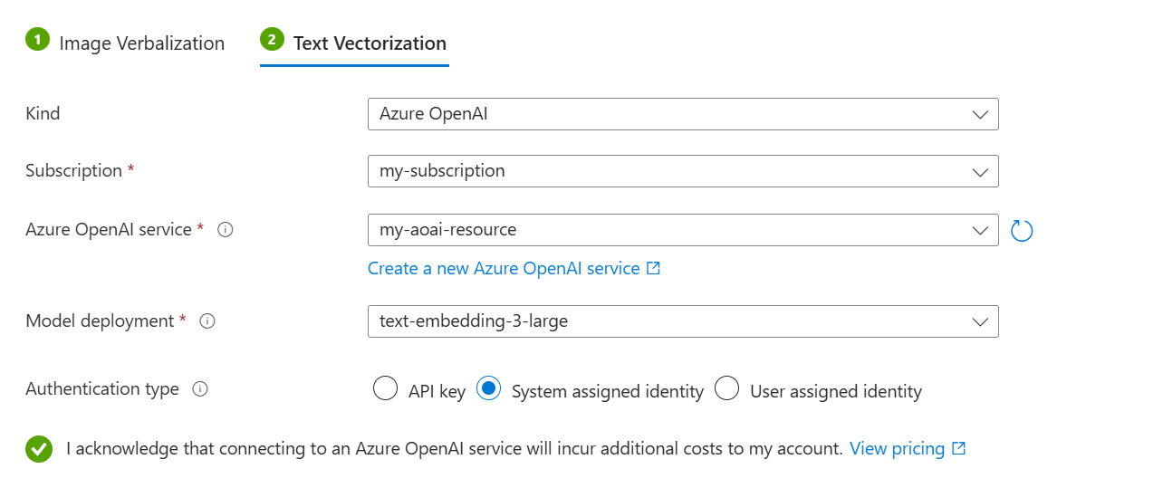This screenshot has height=488, width=1163.
Task: Select the API key radio button
Action: [x=385, y=389]
